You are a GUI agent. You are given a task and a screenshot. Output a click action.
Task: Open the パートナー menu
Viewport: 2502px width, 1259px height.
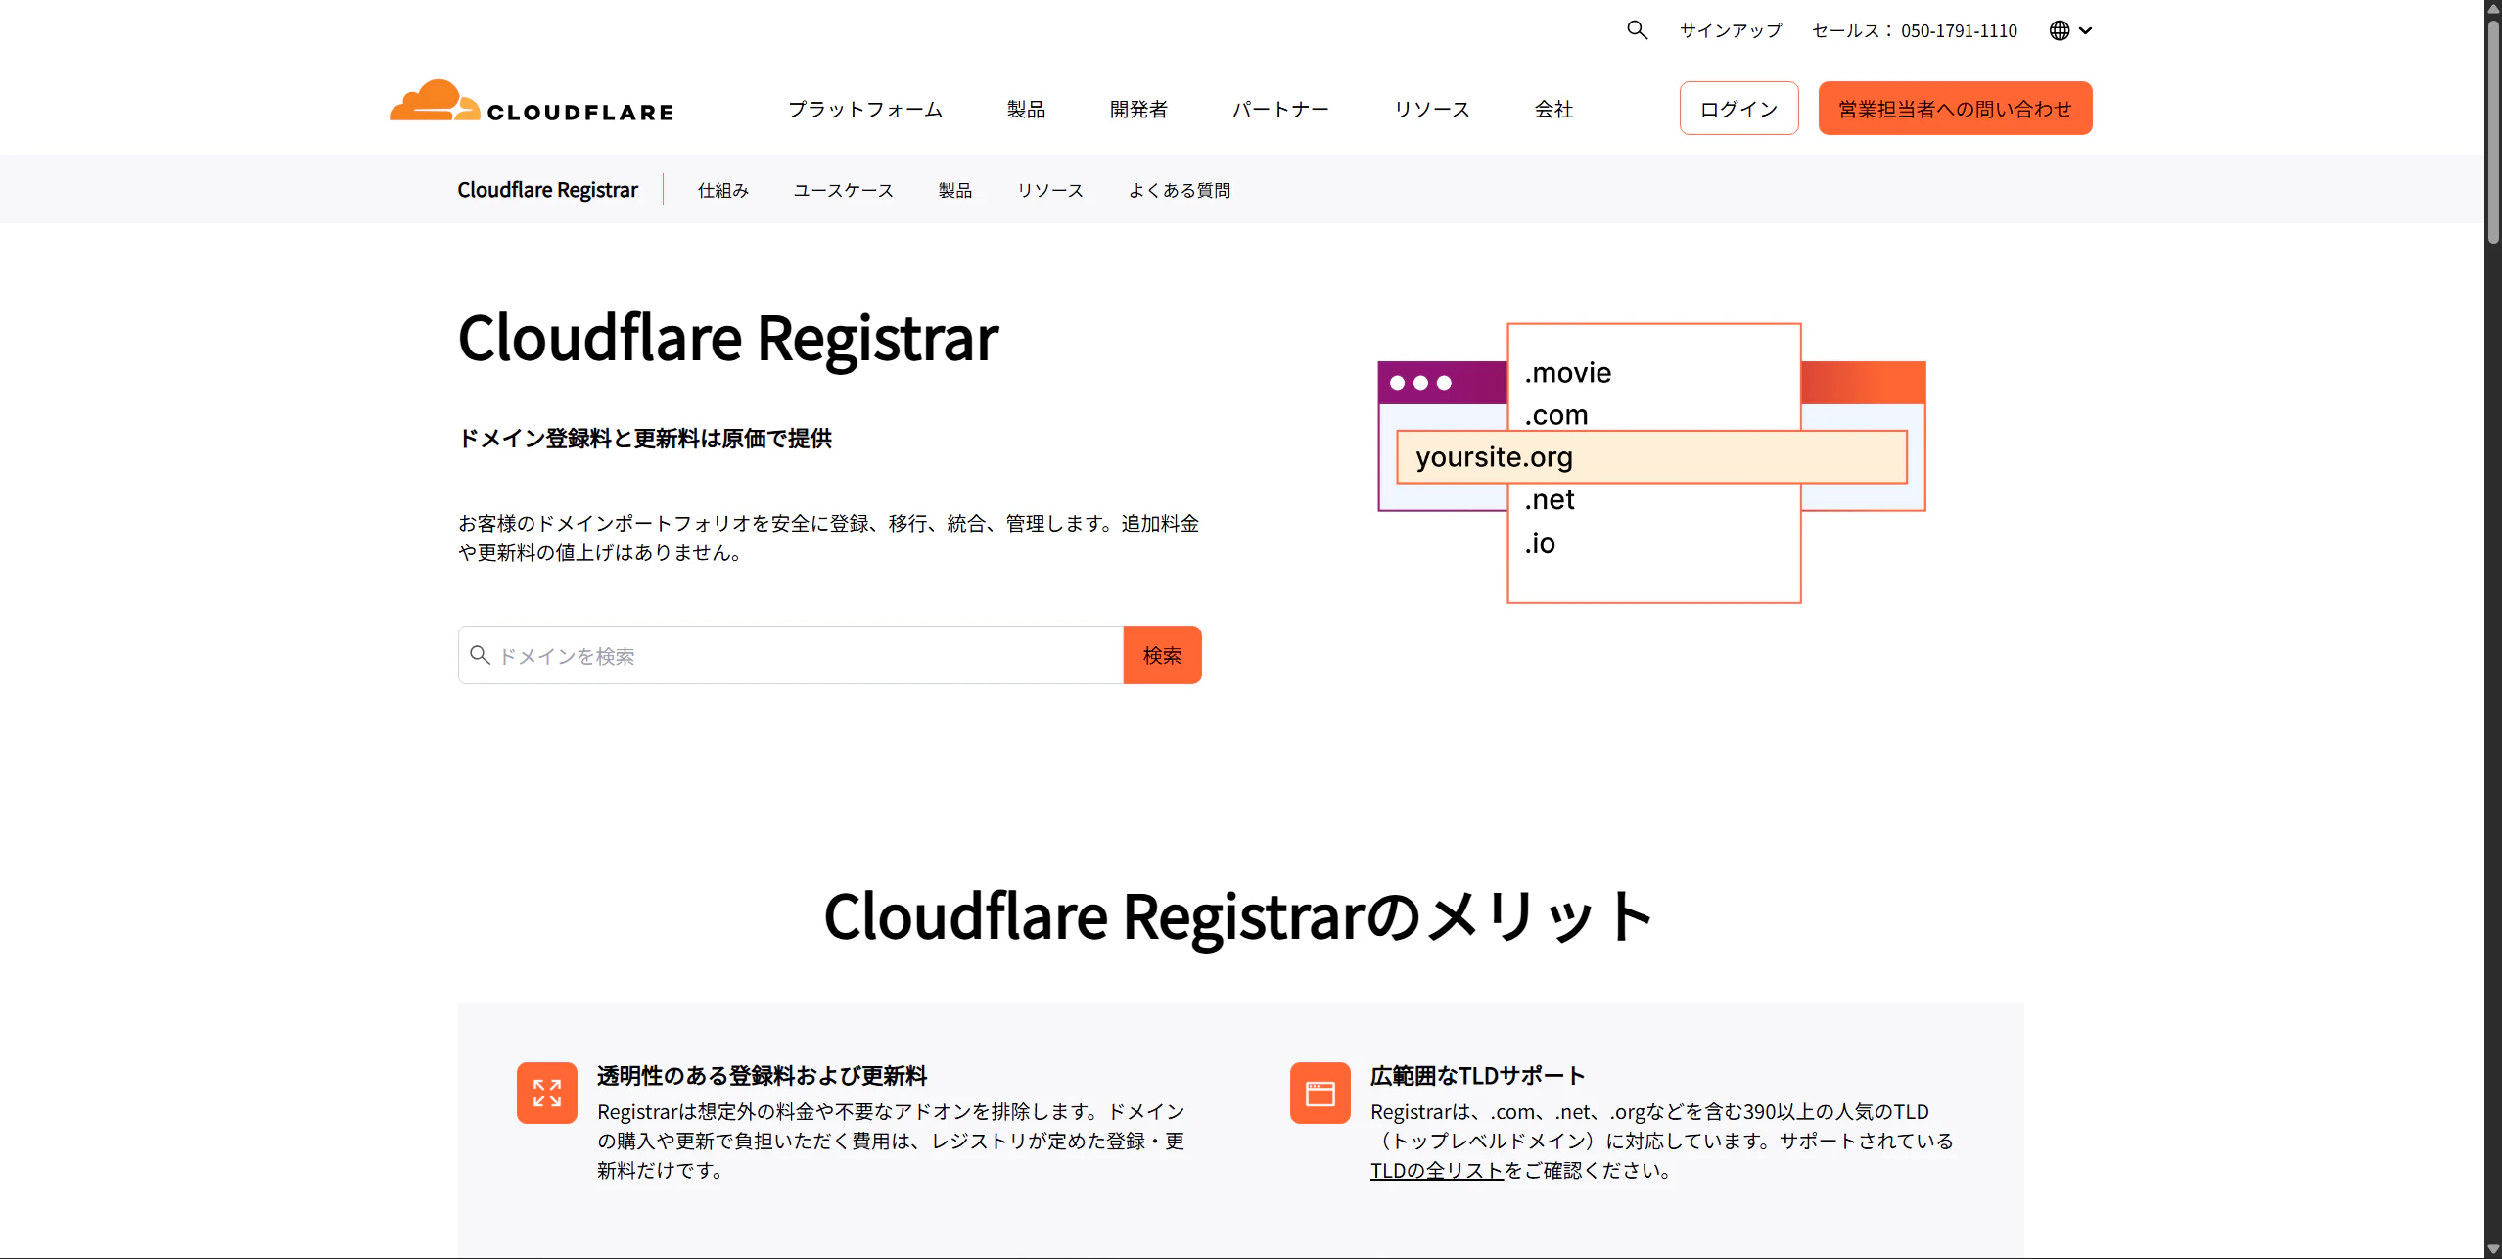(x=1280, y=109)
